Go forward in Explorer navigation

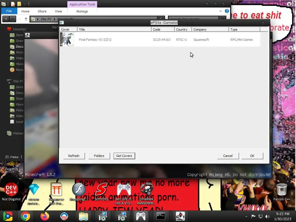pyautogui.click(x=13, y=19)
